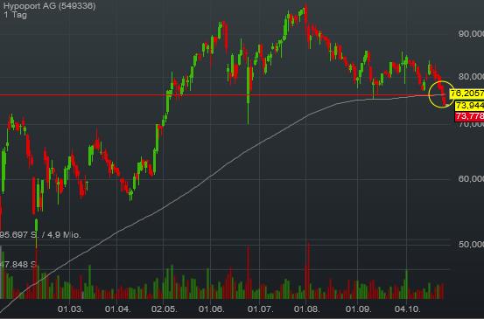Viewport: 484px width, 319px height.
Task: Select the '1 Tag' interval label
Action: [x=16, y=15]
